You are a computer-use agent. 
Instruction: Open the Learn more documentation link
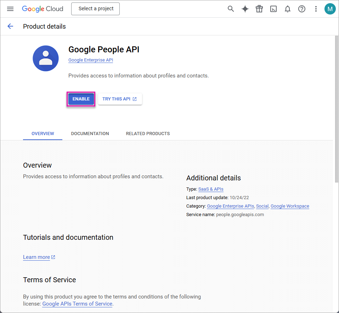[36, 257]
